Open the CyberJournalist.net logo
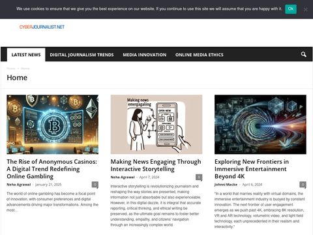The width and height of the screenshot is (313, 235). coord(42,27)
